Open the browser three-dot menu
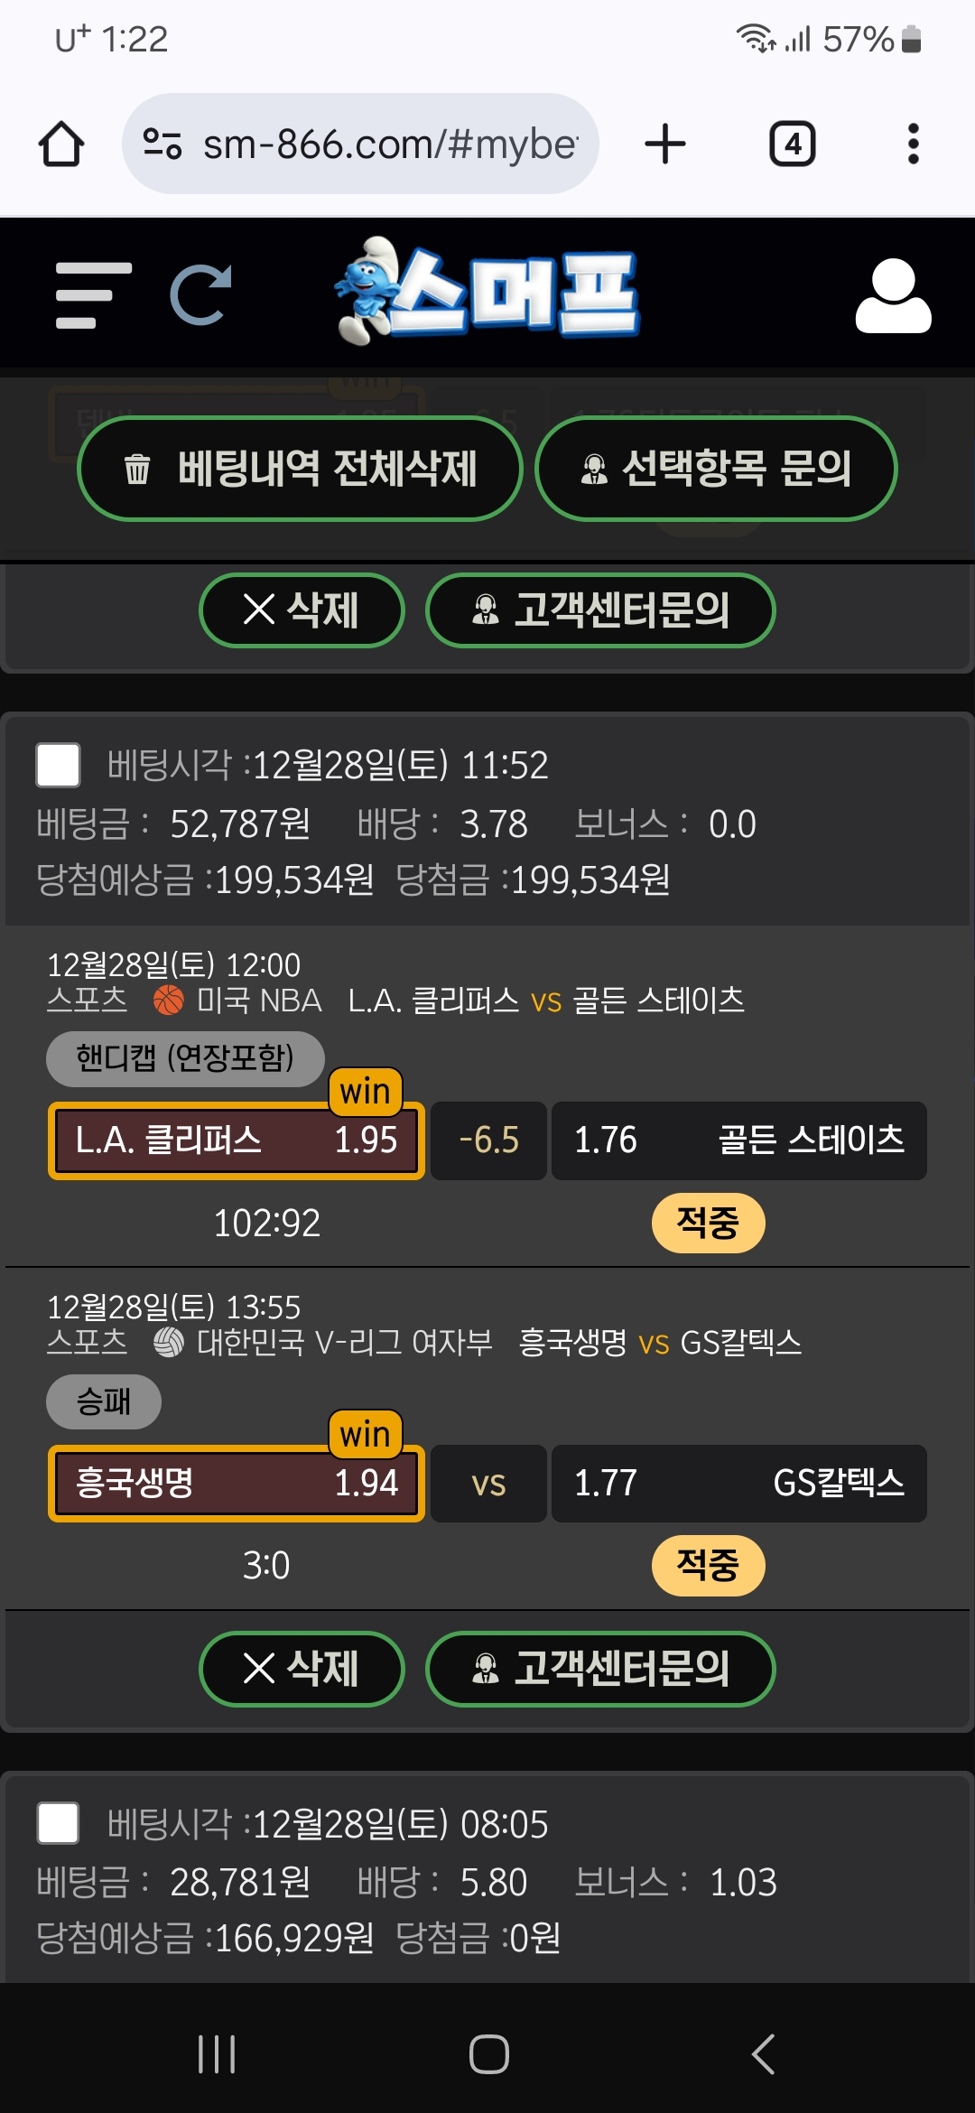Viewport: 975px width, 2113px height. (x=913, y=144)
